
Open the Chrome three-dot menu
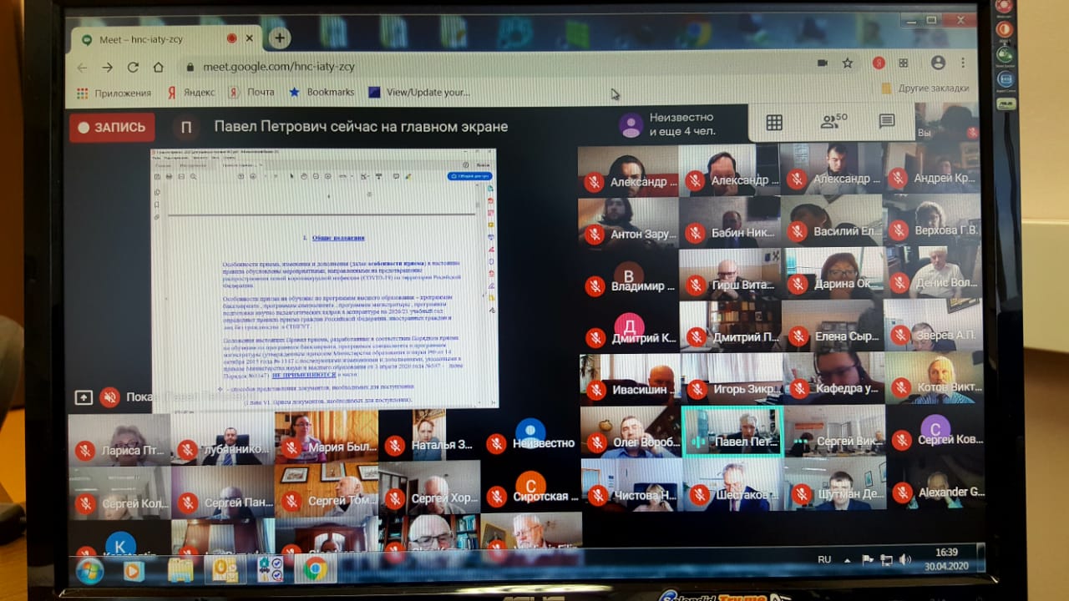(965, 63)
